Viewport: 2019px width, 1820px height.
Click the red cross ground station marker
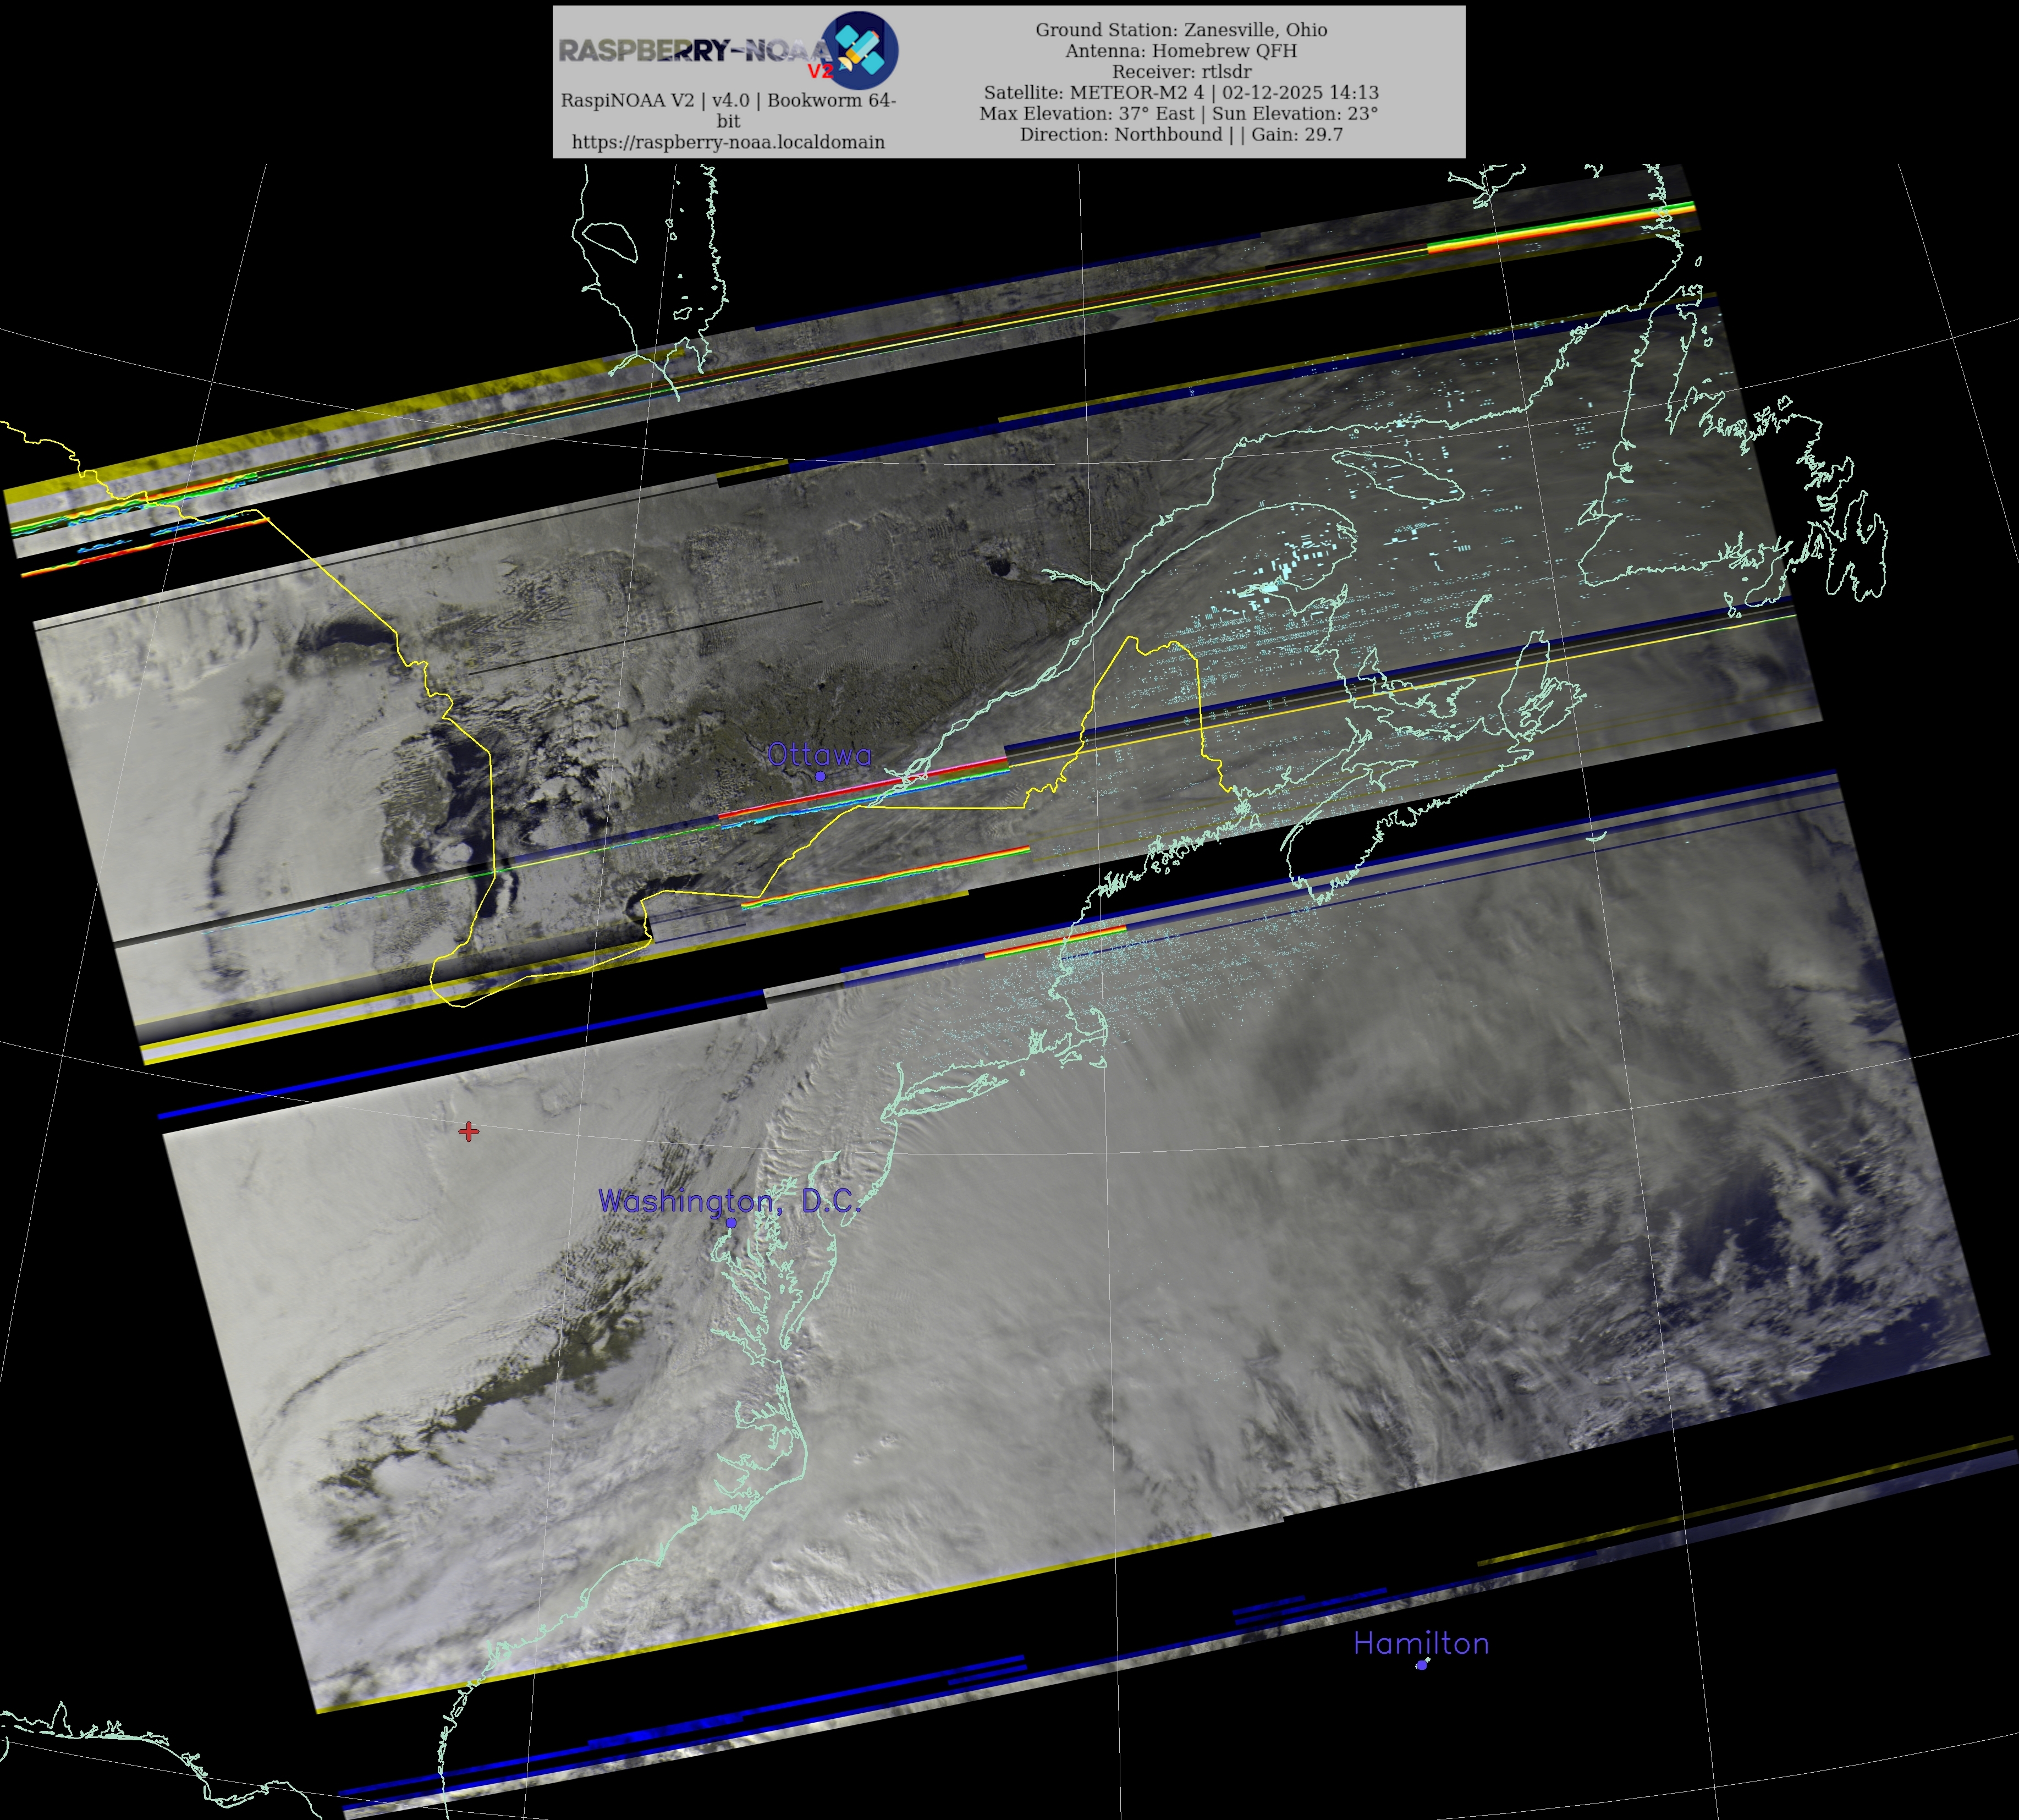point(469,1131)
